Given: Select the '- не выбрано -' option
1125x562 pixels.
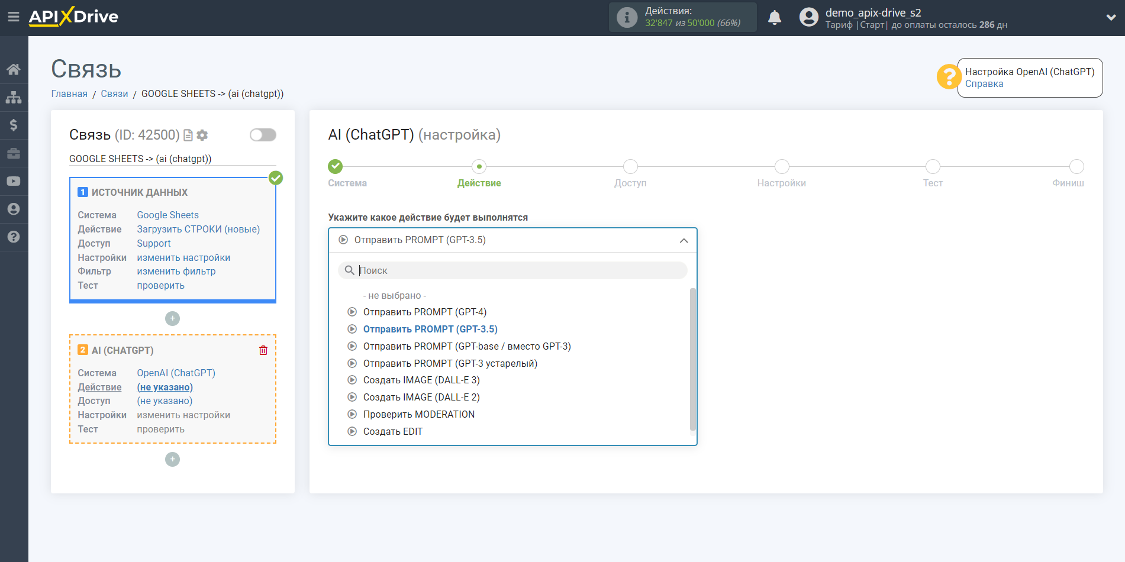Looking at the screenshot, I should click(x=394, y=296).
